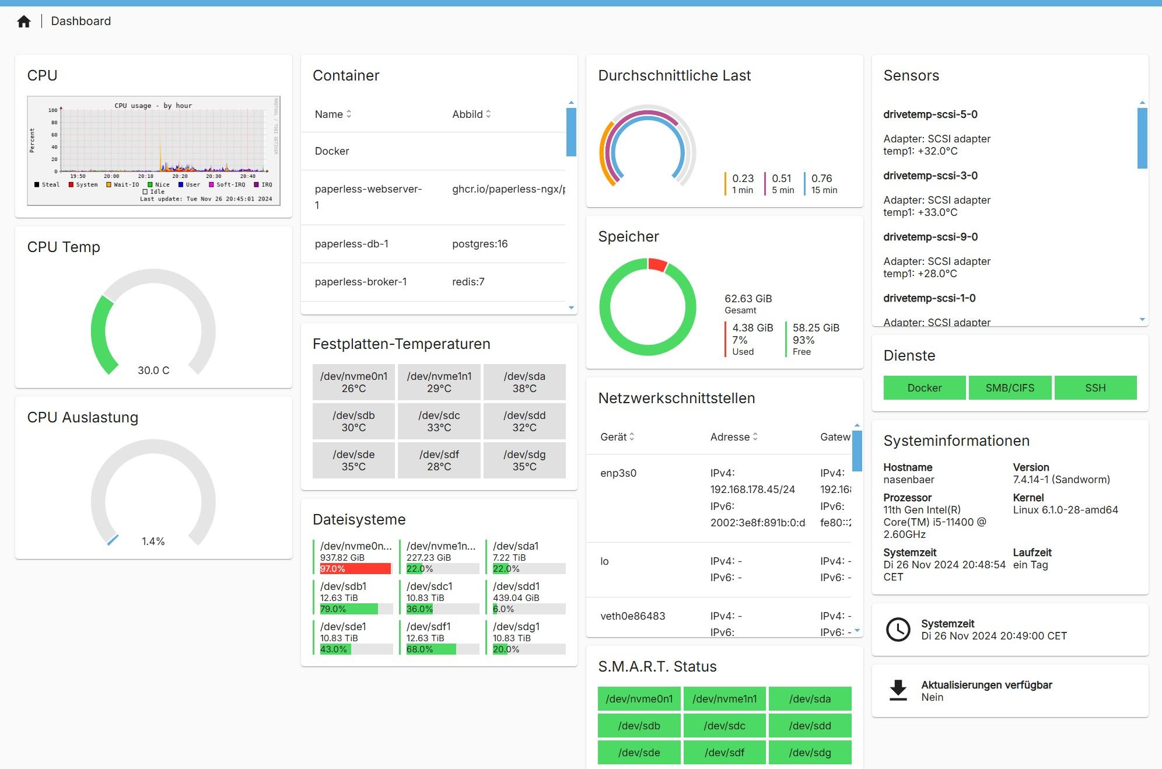
Task: Select the paperless-db-1 container row
Action: pos(433,244)
